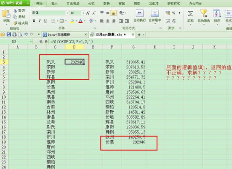The image size is (232, 169).
Task: Switch to Docer-在线模板 document tab
Action: [59, 35]
